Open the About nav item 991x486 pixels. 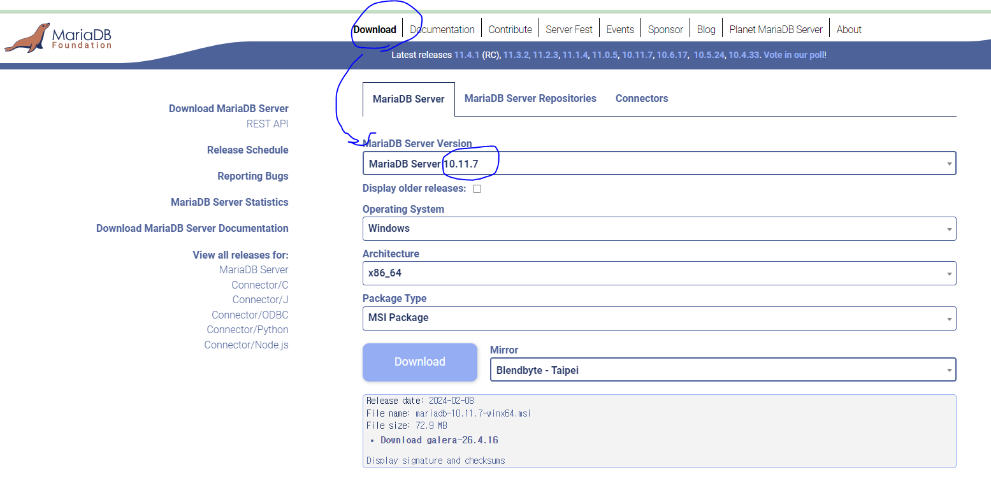coord(849,29)
